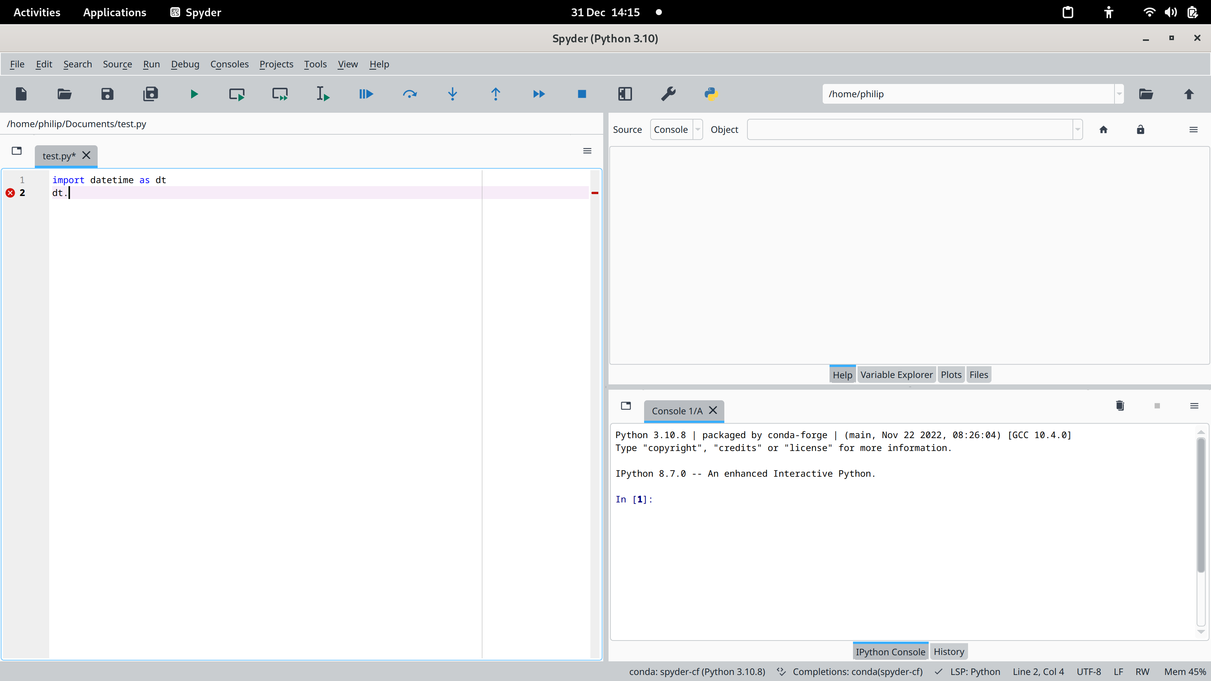Click the red error marker on line 2
This screenshot has width=1211, height=681.
tap(10, 193)
